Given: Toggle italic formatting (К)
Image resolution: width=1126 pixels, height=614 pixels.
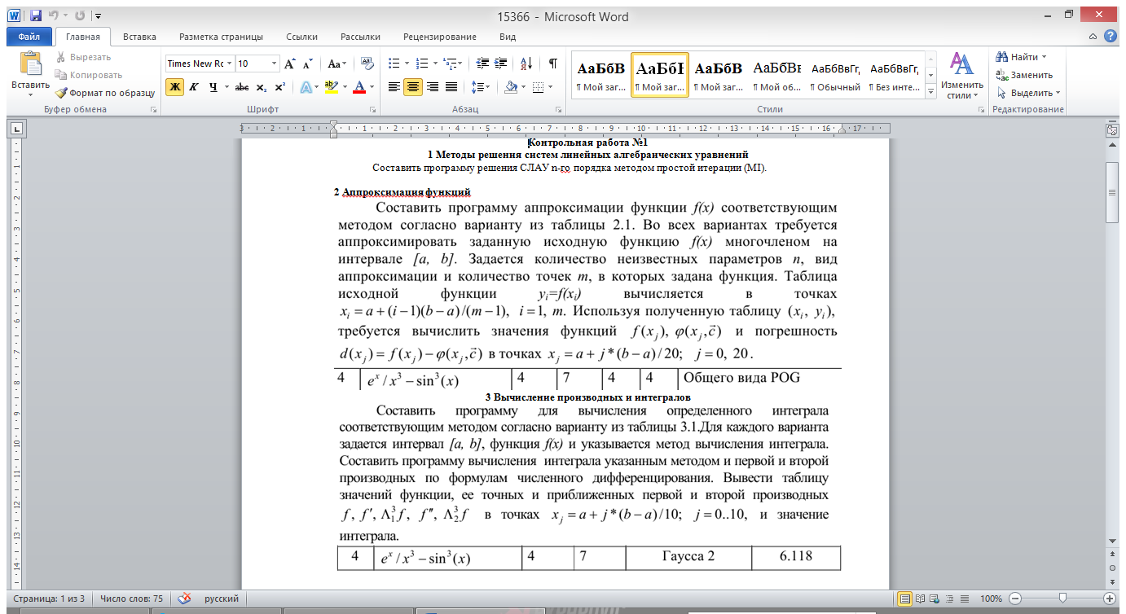Looking at the screenshot, I should [x=193, y=87].
